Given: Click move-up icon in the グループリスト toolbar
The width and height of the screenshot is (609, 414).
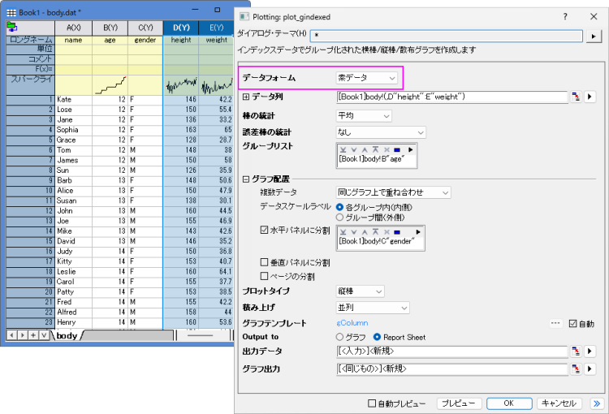Looking at the screenshot, I should coord(365,149).
